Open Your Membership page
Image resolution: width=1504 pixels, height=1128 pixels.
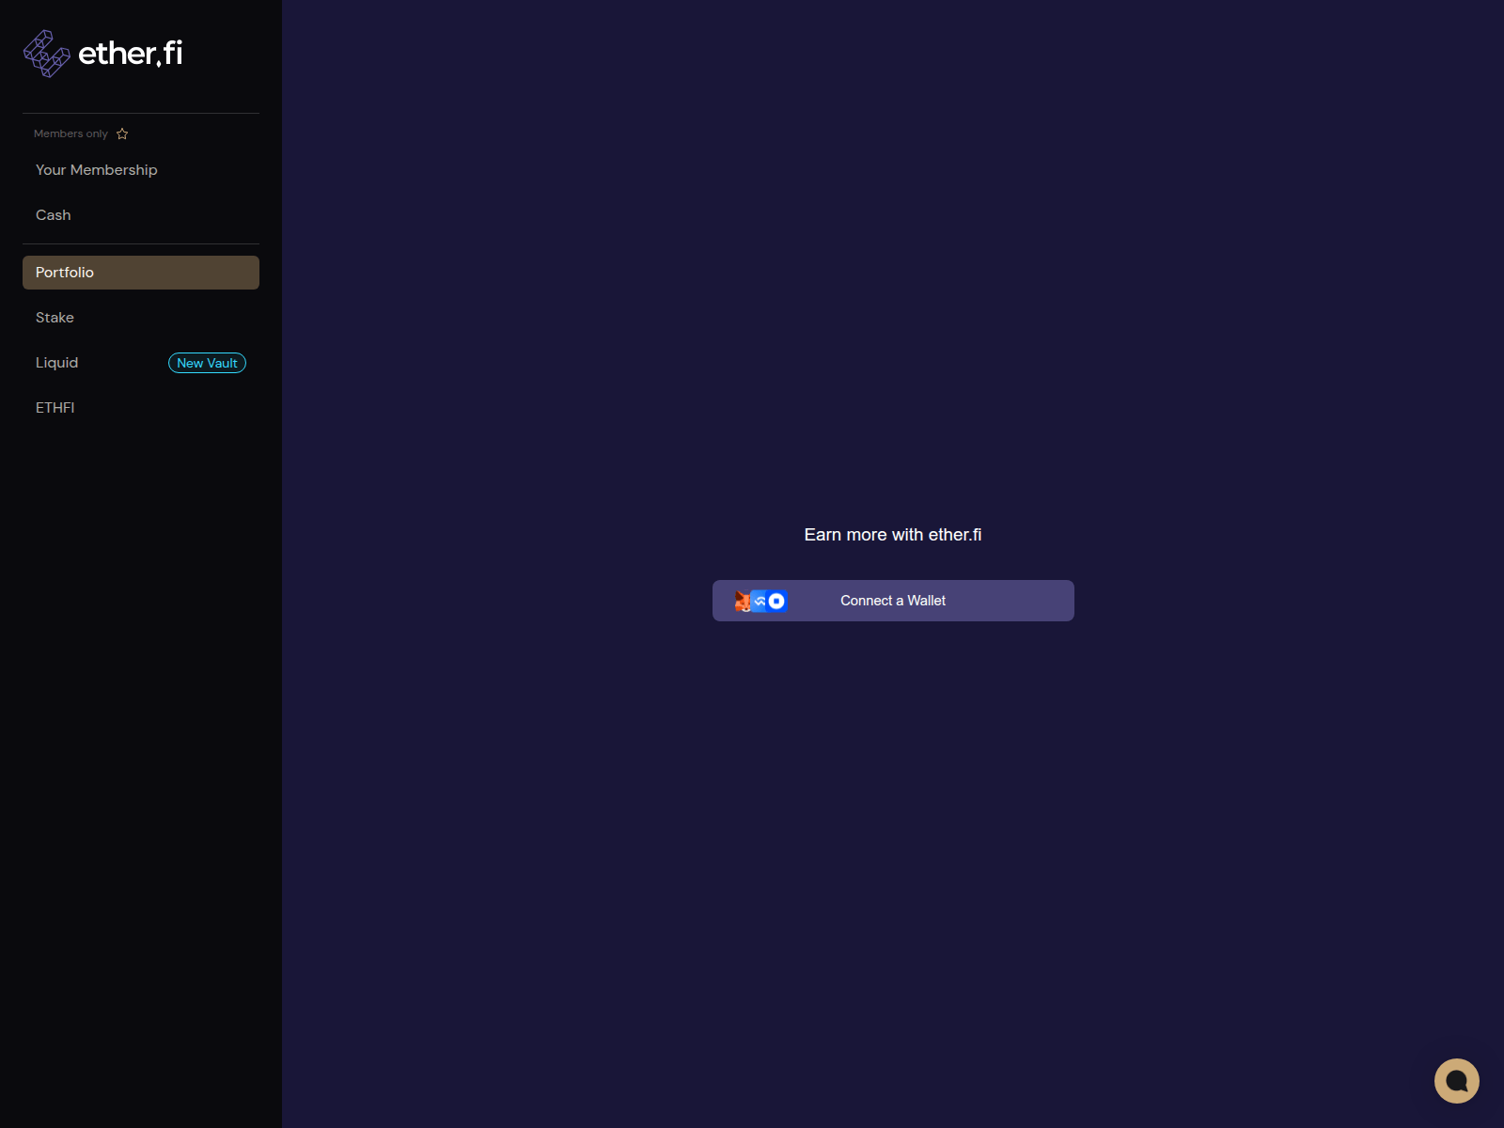141,170
